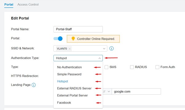Select the Portal tab

click(9, 5)
